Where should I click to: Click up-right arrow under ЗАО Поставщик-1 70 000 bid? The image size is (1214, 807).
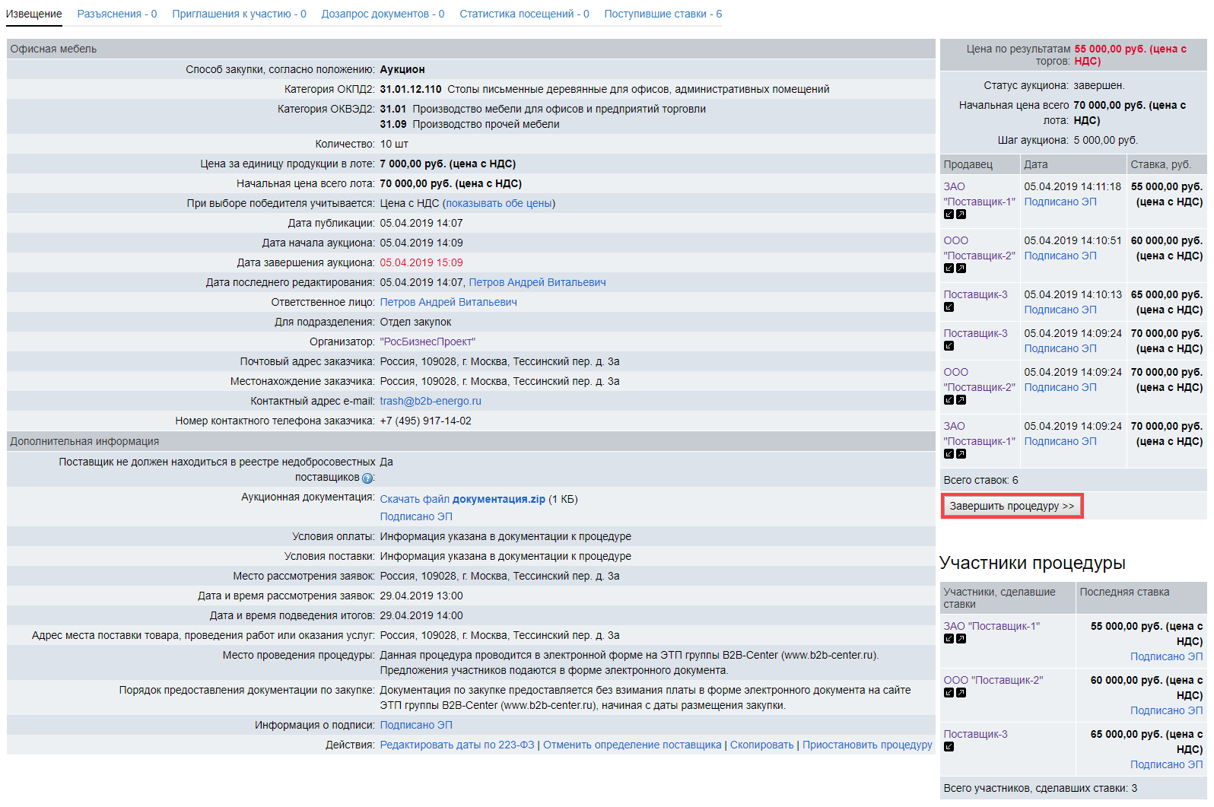[x=961, y=454]
